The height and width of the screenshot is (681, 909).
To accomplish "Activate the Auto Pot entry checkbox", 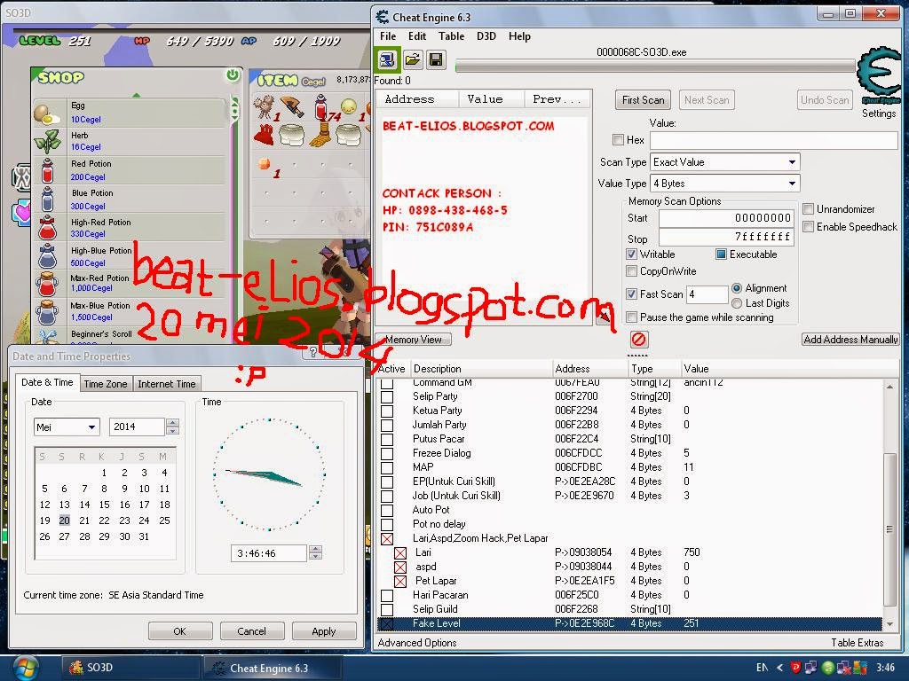I will (387, 510).
